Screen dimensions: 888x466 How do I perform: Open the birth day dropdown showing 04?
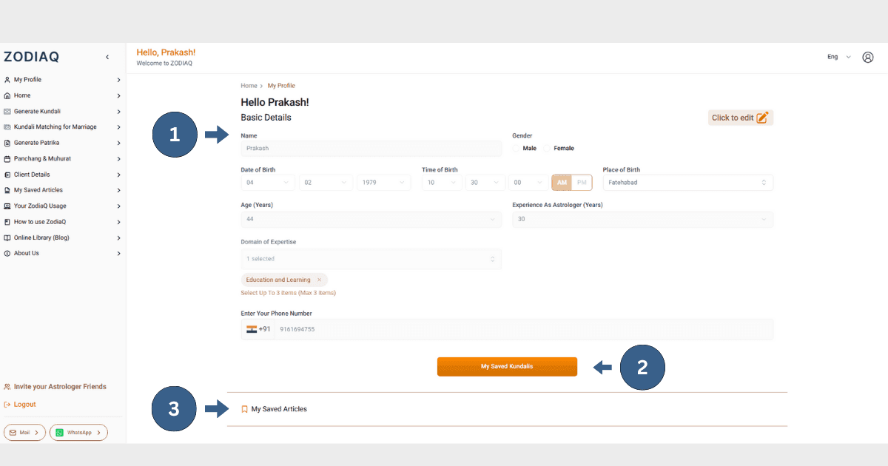pyautogui.click(x=268, y=183)
